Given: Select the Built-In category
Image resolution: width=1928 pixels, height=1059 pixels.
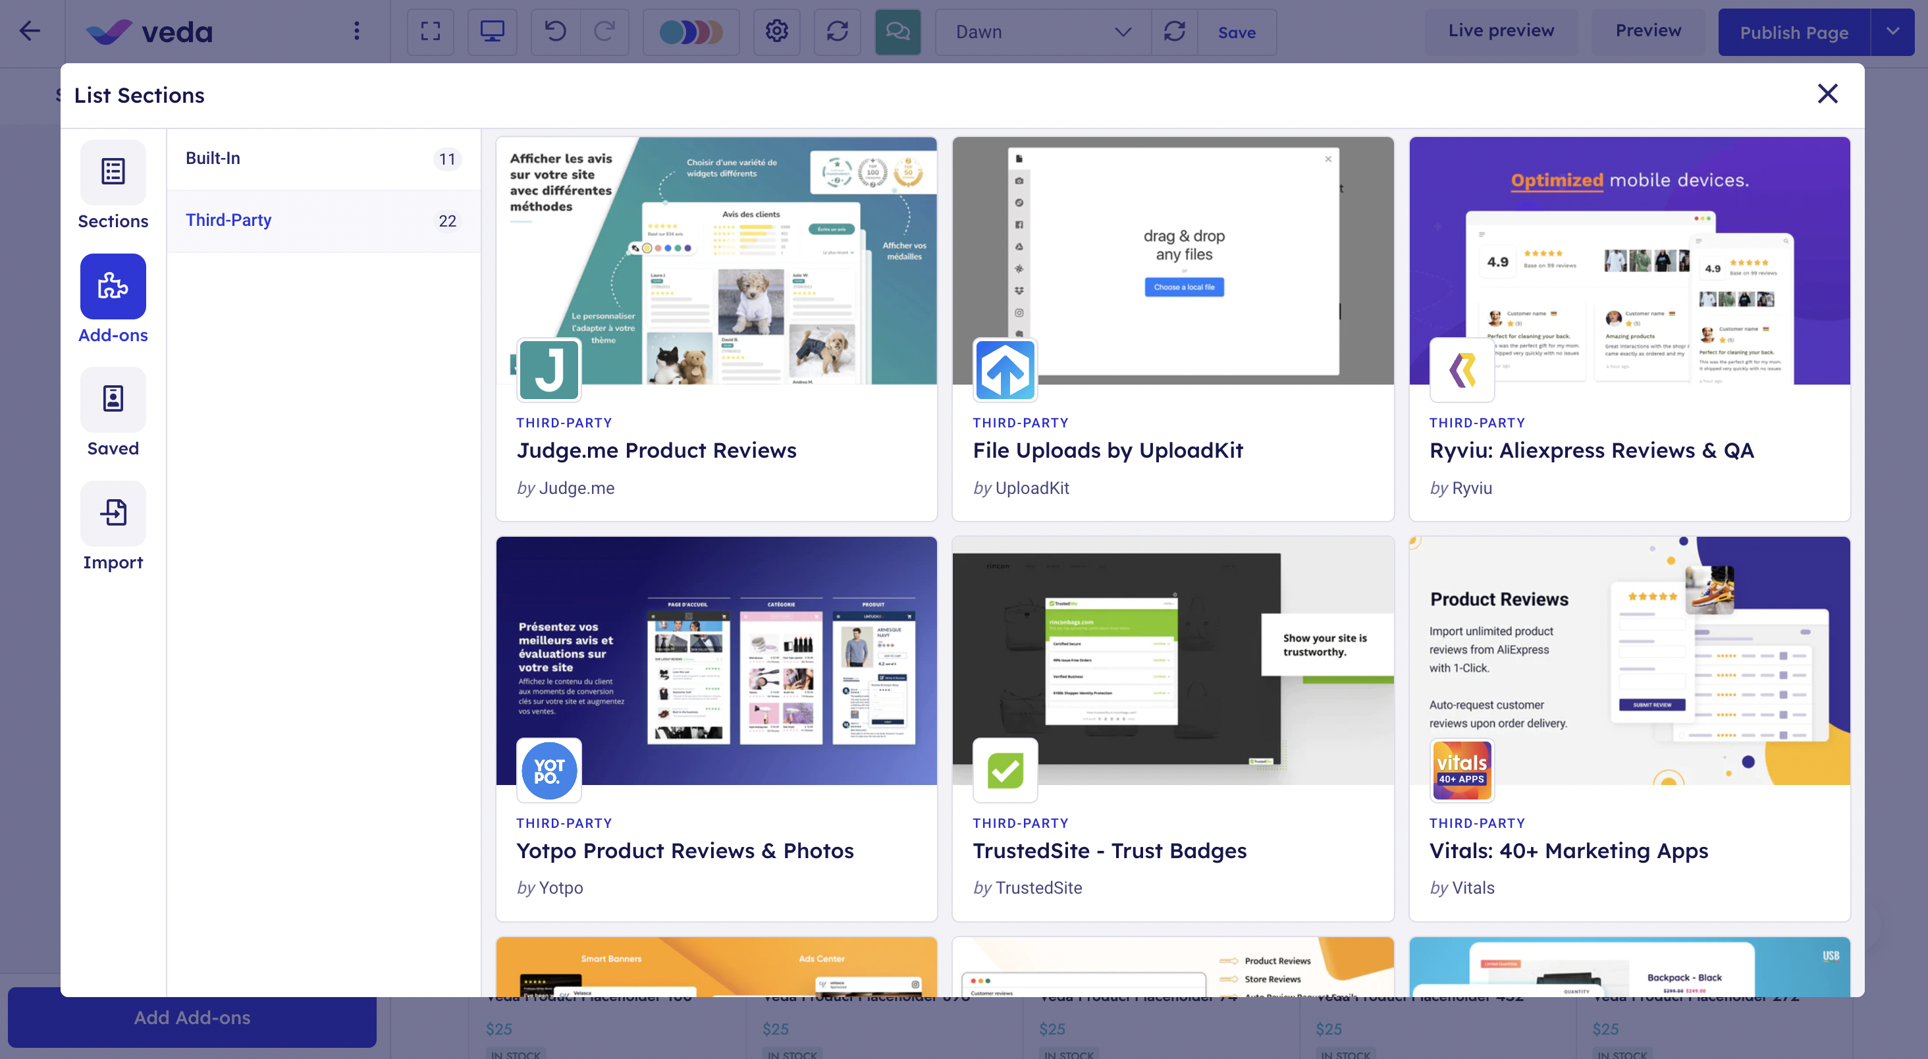Looking at the screenshot, I should click(x=323, y=159).
